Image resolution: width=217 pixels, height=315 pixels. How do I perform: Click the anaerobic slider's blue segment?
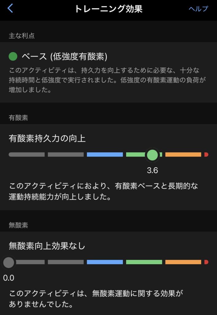click(105, 262)
